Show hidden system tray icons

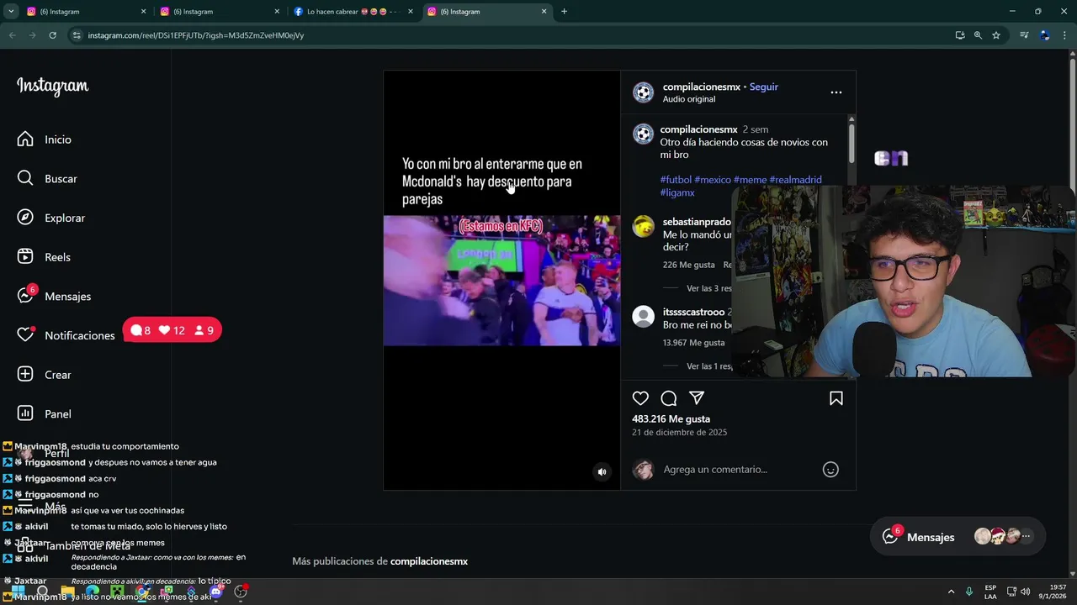point(952,592)
